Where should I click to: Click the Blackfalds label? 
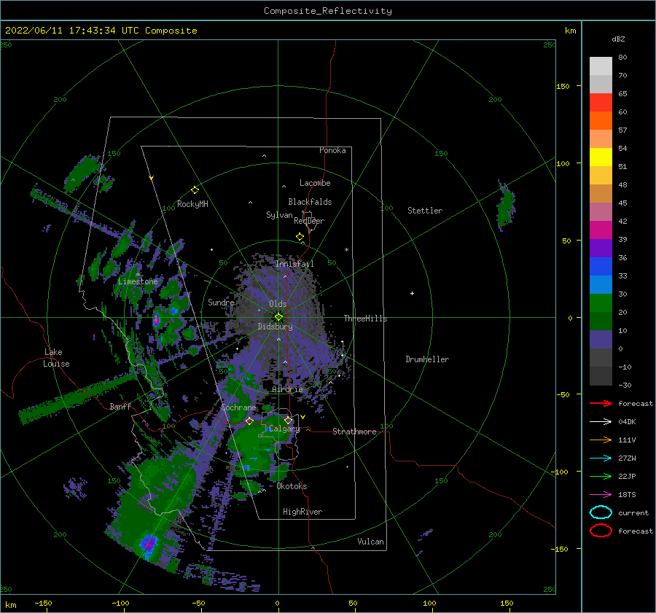(x=310, y=202)
